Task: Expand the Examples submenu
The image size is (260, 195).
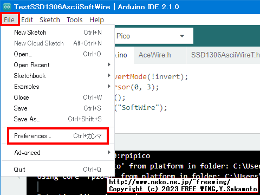Action: click(x=58, y=87)
